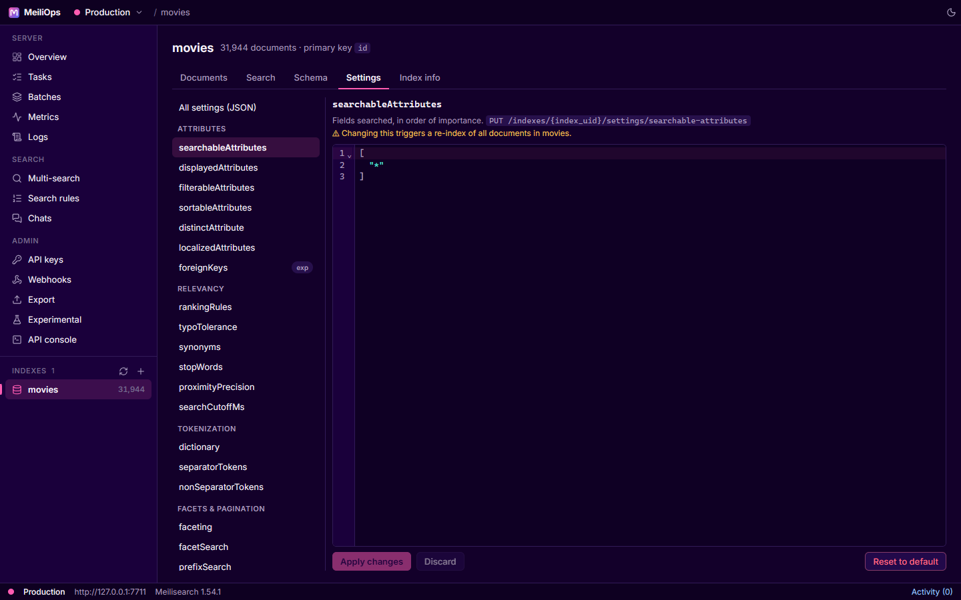The width and height of the screenshot is (961, 600).
Task: Switch to the Search tab
Action: click(261, 78)
